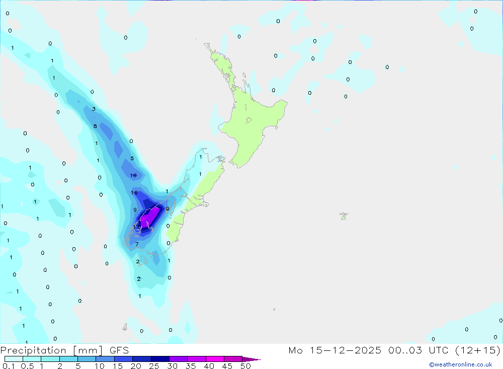Click the 30–35 mm purple swatch
The image size is (503, 369).
point(179,359)
